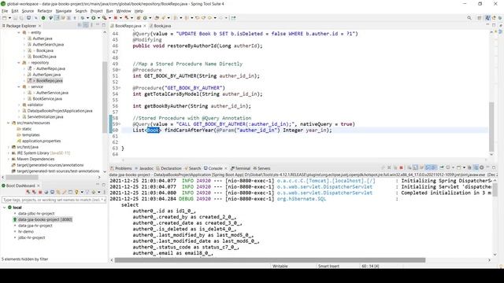Open the perspective switcher icon at top right

tap(480, 18)
